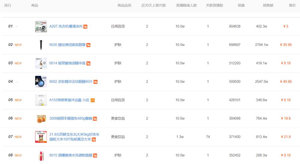Click the Taobao icon beside 3009朗丽手撕面包480g整箱
The image size is (300, 164).
point(95,119)
